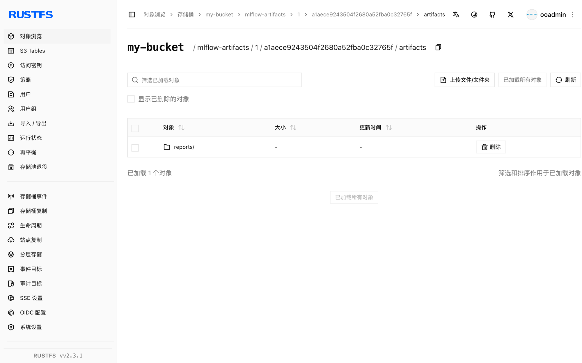The width and height of the screenshot is (582, 363).
Task: Select the reports/ row checkbox
Action: (135, 148)
